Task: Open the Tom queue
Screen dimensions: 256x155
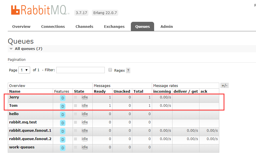Action: click(13, 106)
